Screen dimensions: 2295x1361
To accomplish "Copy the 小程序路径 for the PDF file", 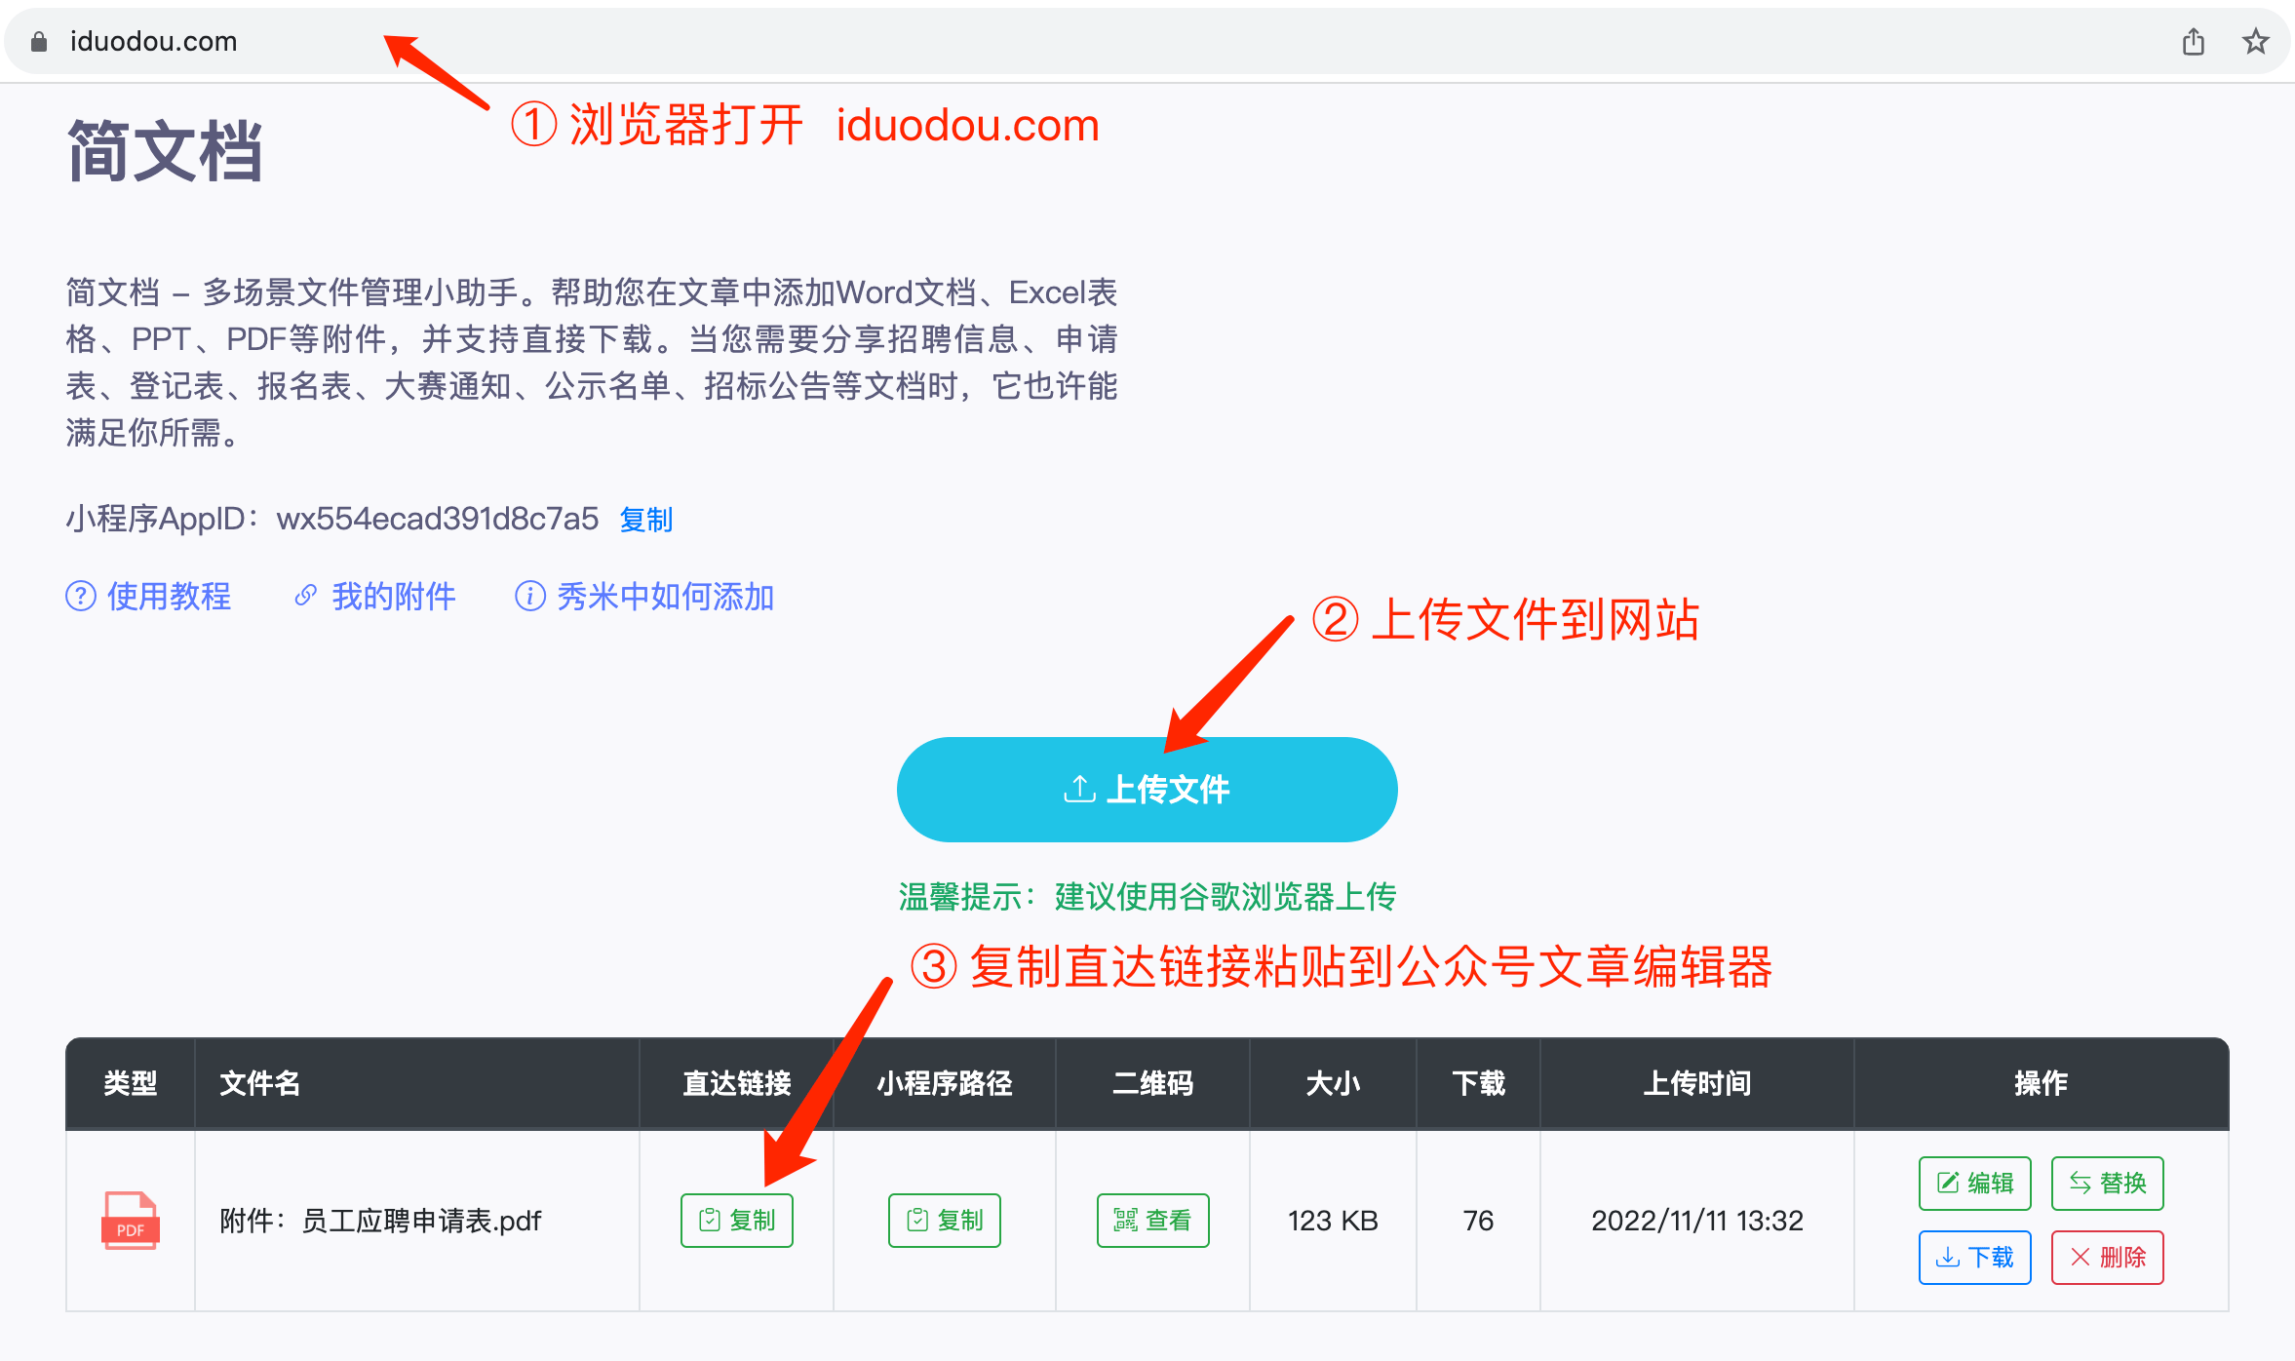I will point(945,1221).
